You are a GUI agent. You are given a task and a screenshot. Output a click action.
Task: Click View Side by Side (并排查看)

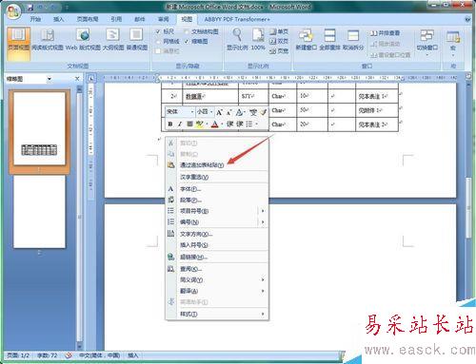[385, 33]
